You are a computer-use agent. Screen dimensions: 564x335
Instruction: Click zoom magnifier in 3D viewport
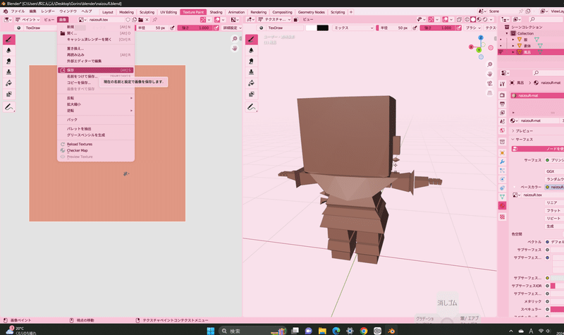click(489, 64)
